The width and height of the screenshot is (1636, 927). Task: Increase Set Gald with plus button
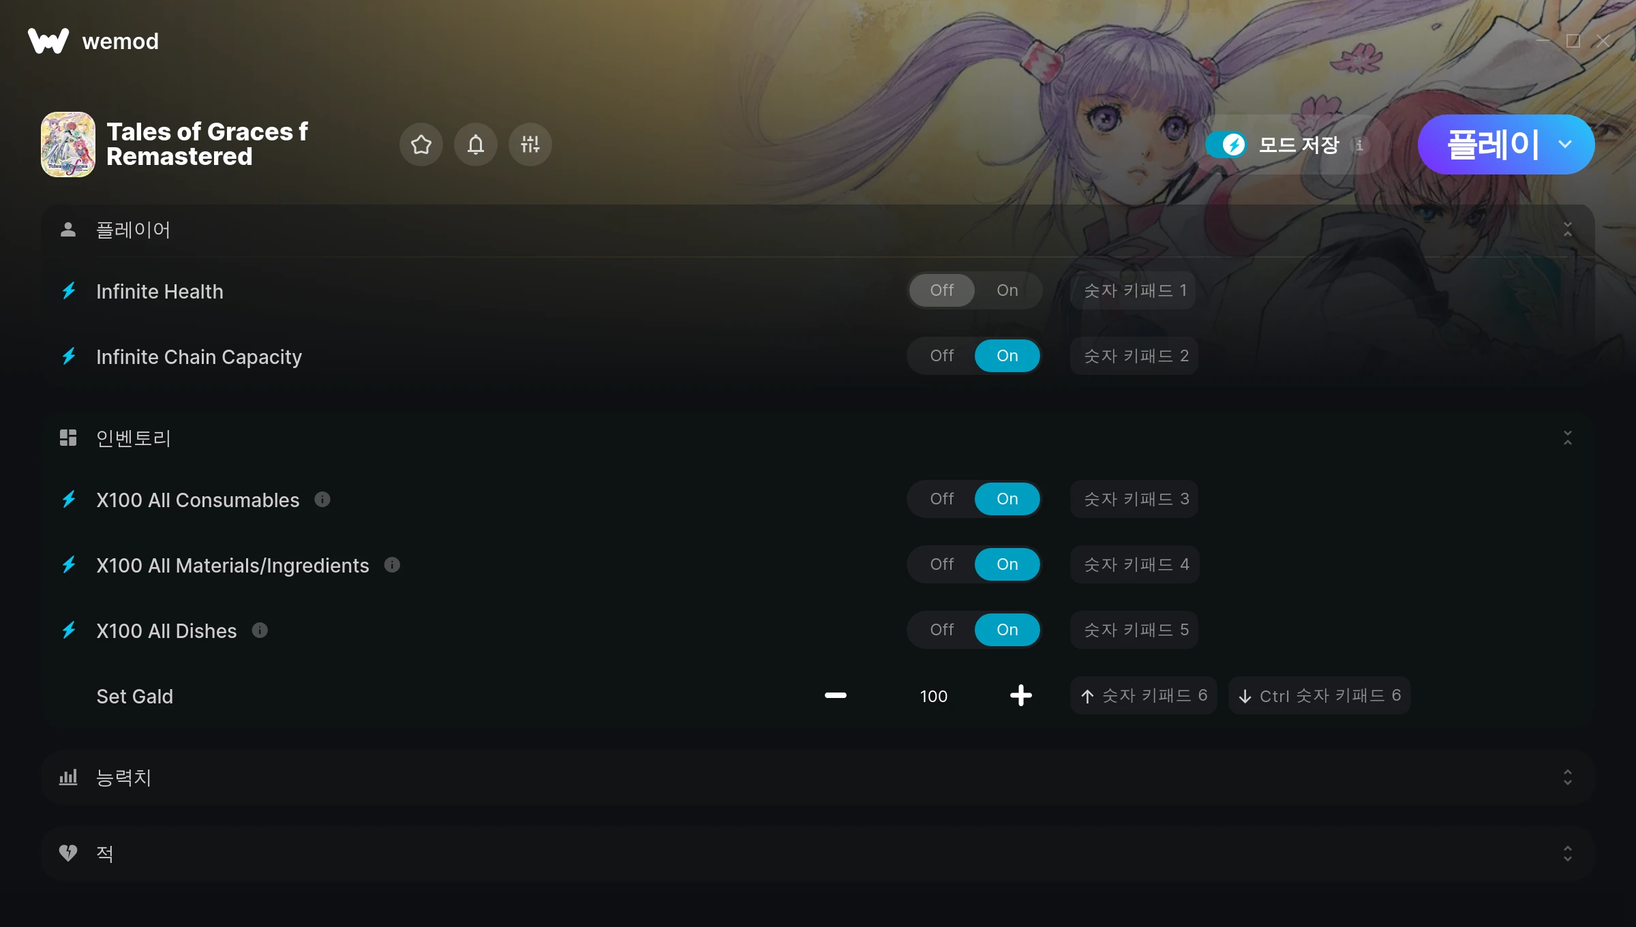click(1020, 695)
